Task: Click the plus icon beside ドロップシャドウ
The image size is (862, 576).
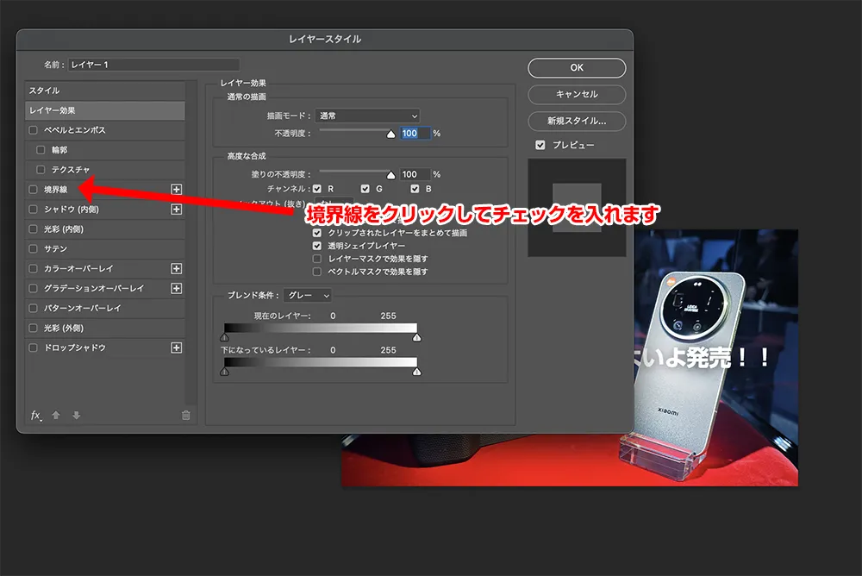Action: [177, 347]
